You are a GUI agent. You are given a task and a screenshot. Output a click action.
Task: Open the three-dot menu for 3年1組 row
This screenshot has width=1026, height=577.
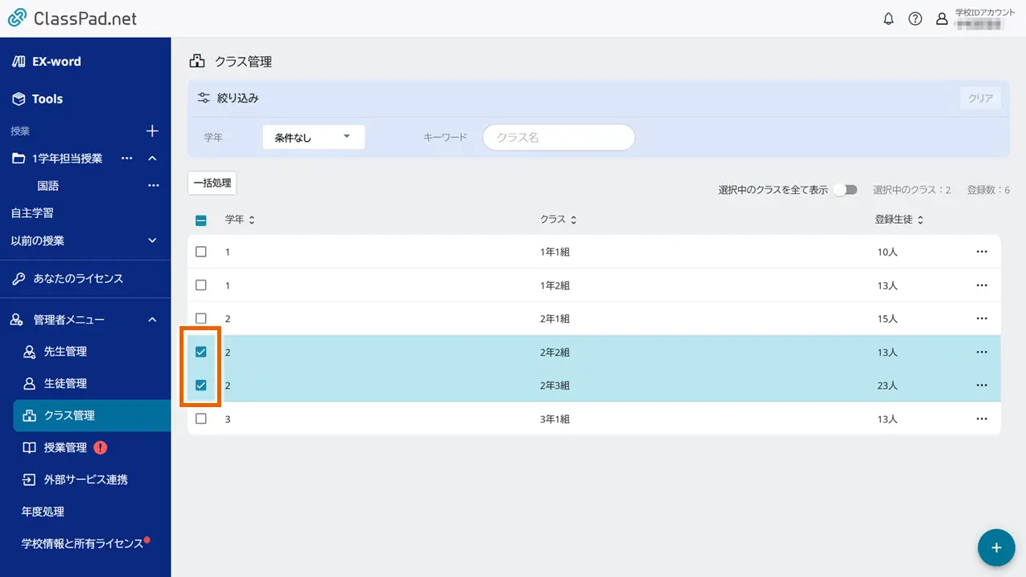tap(982, 419)
